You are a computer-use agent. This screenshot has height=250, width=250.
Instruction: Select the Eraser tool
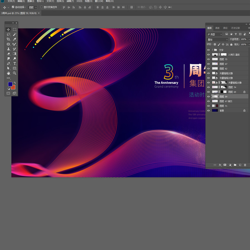(8, 54)
